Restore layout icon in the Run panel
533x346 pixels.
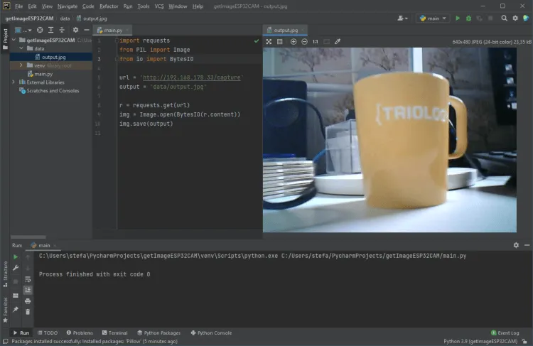point(16,296)
